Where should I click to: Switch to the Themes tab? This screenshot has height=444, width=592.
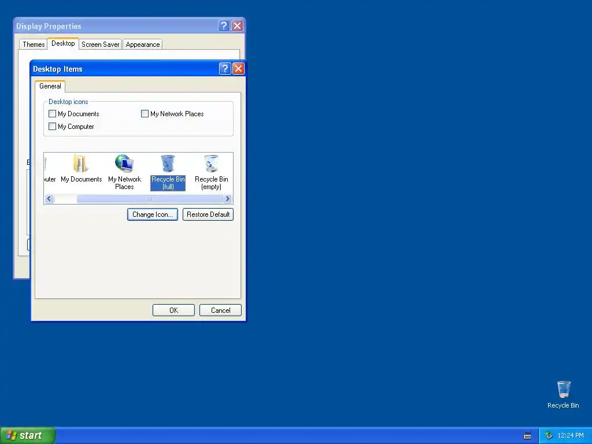(34, 44)
